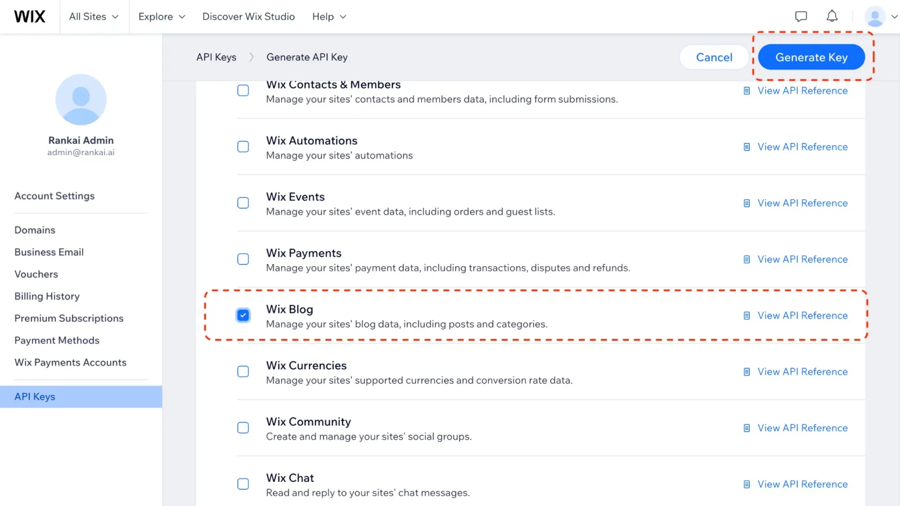The height and width of the screenshot is (506, 900).
Task: Go to Payment Methods
Action: coord(57,341)
